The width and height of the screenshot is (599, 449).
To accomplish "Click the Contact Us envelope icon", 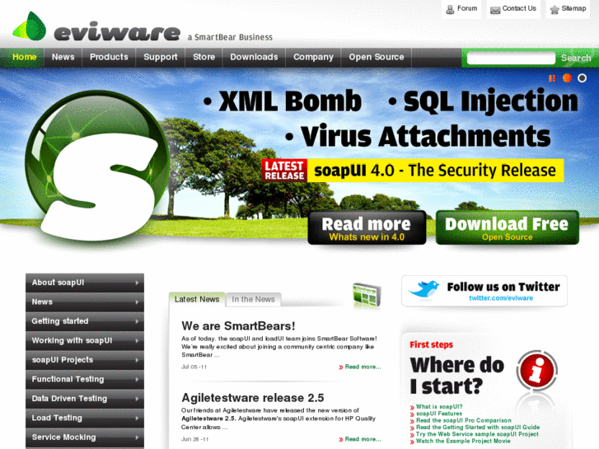I will [x=495, y=10].
